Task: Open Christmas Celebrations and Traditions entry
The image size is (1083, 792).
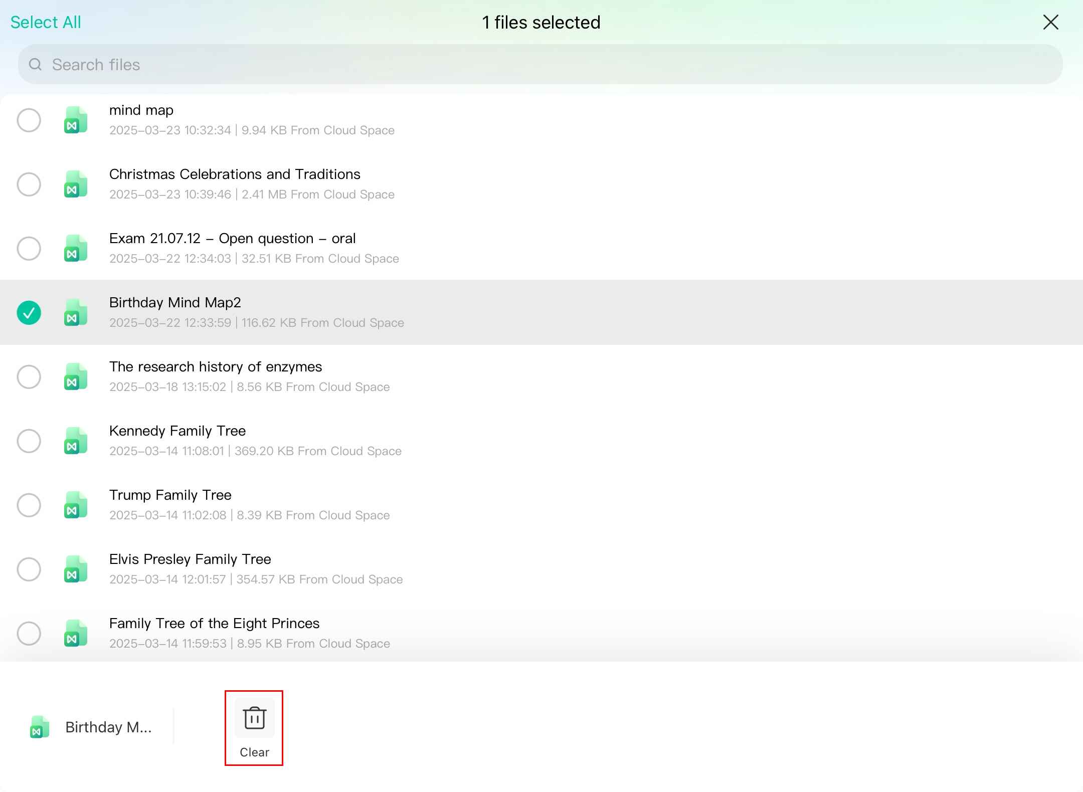Action: tap(235, 174)
